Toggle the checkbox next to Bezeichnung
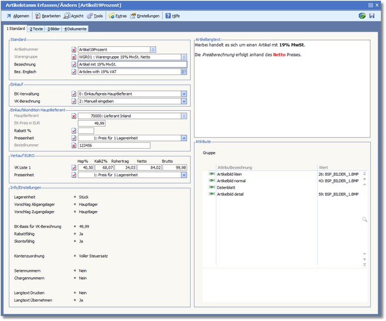The height and width of the screenshot is (321, 386). click(x=74, y=64)
